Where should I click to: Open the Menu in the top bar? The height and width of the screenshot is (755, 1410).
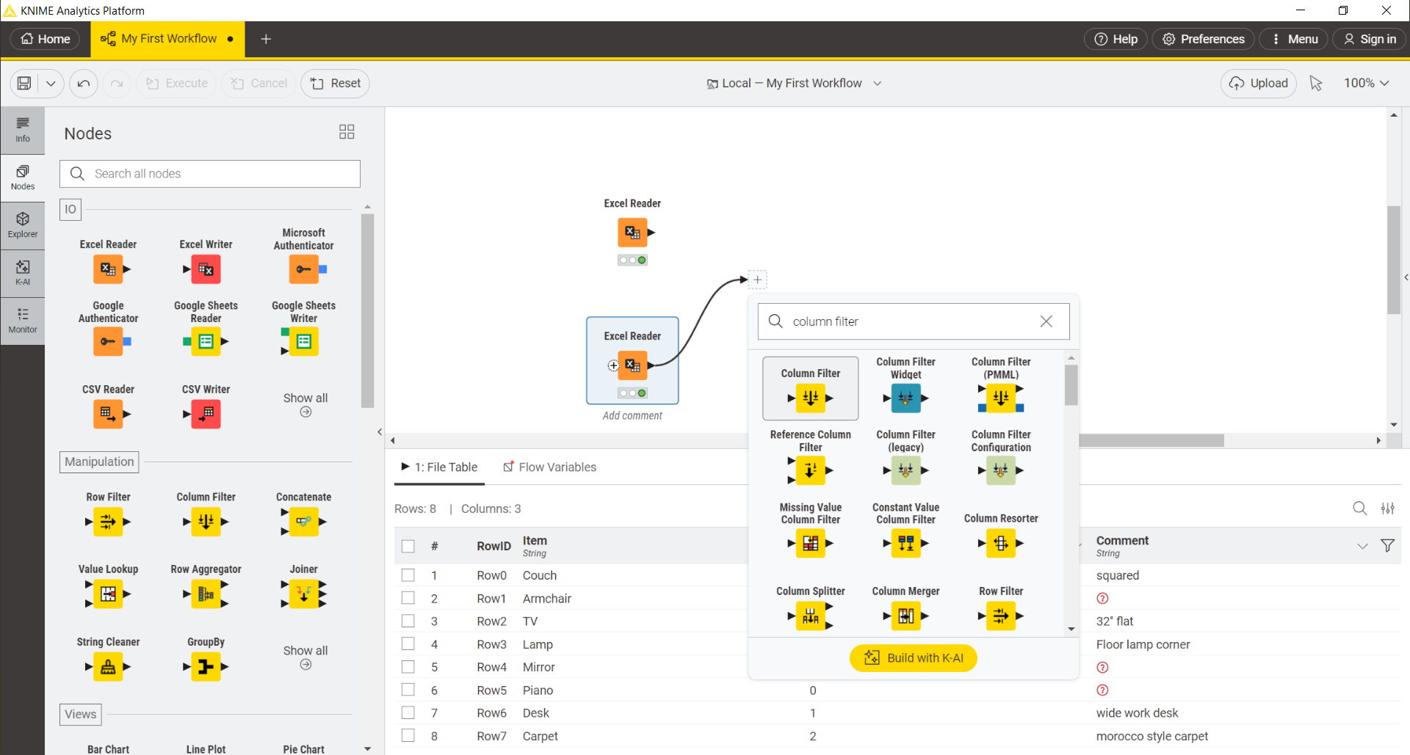click(x=1293, y=39)
